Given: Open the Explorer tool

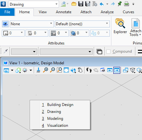Looking at the screenshot, I should [x=120, y=26].
